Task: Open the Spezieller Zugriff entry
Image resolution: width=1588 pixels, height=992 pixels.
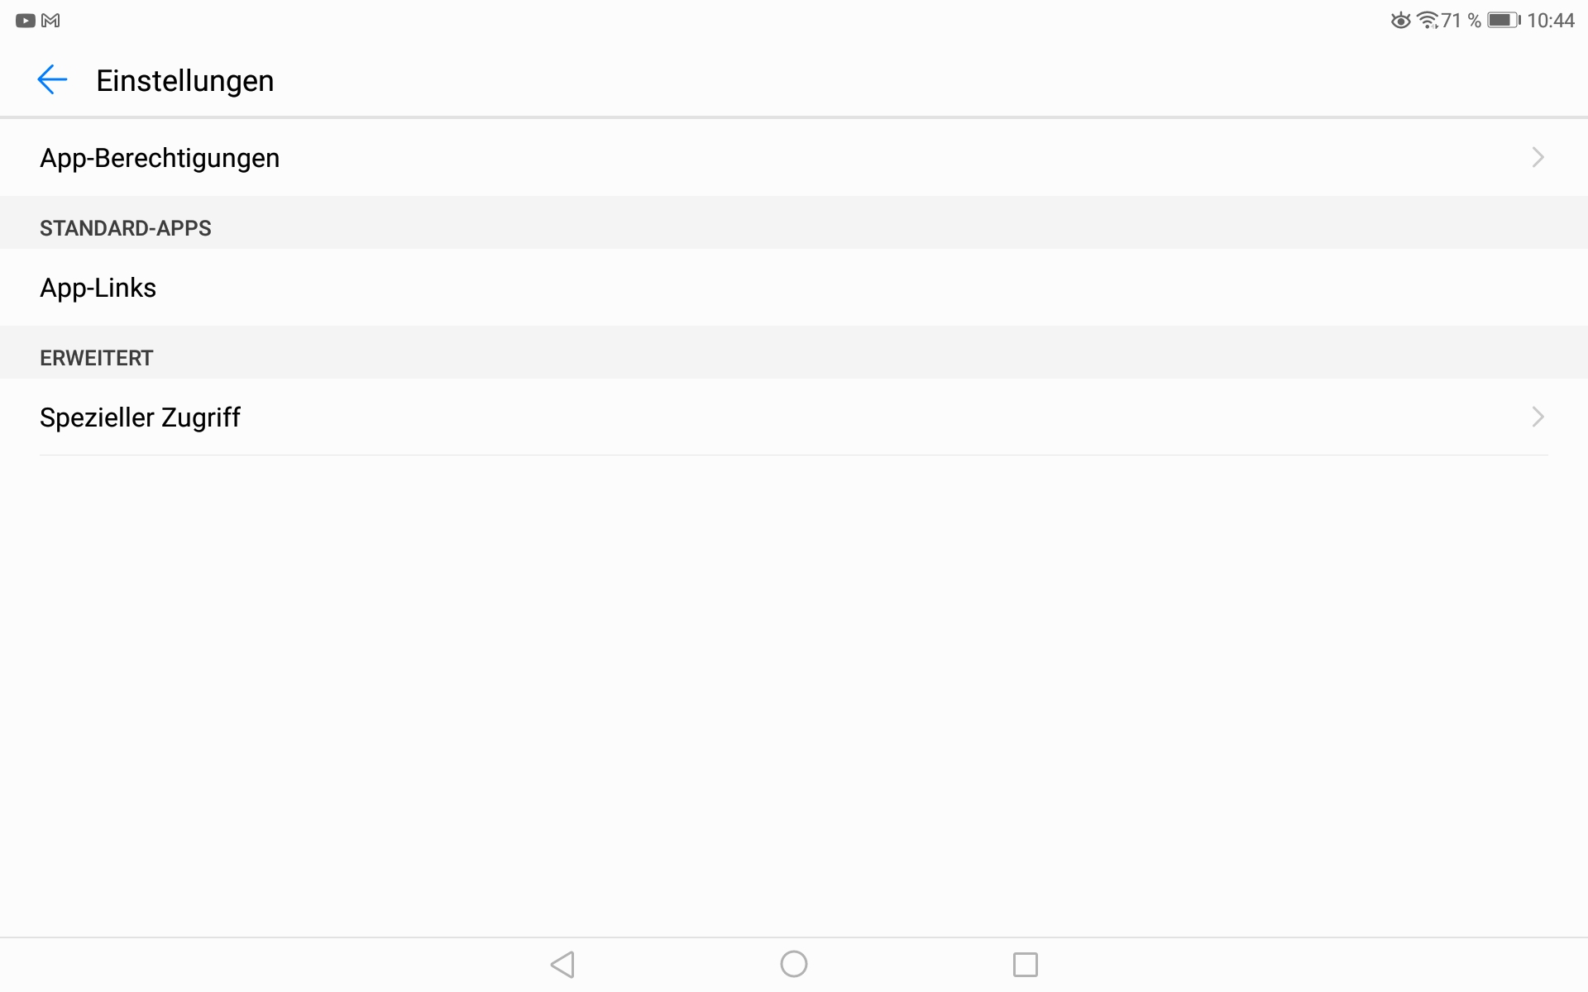Action: point(794,417)
